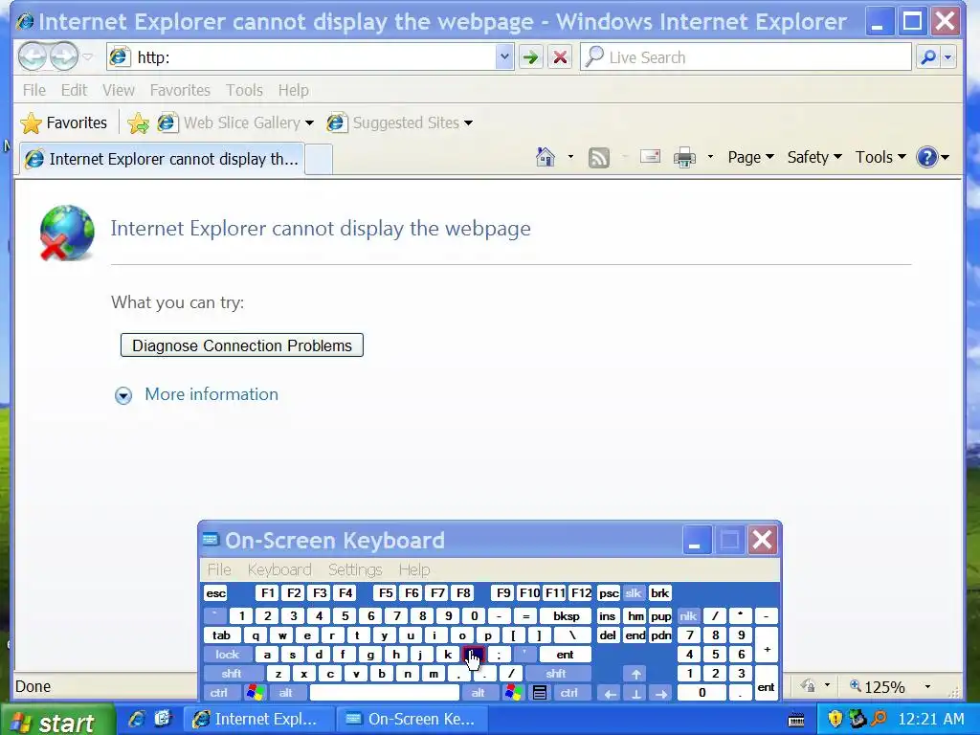Toggle the left alt key
Image resolution: width=980 pixels, height=735 pixels.
point(285,693)
